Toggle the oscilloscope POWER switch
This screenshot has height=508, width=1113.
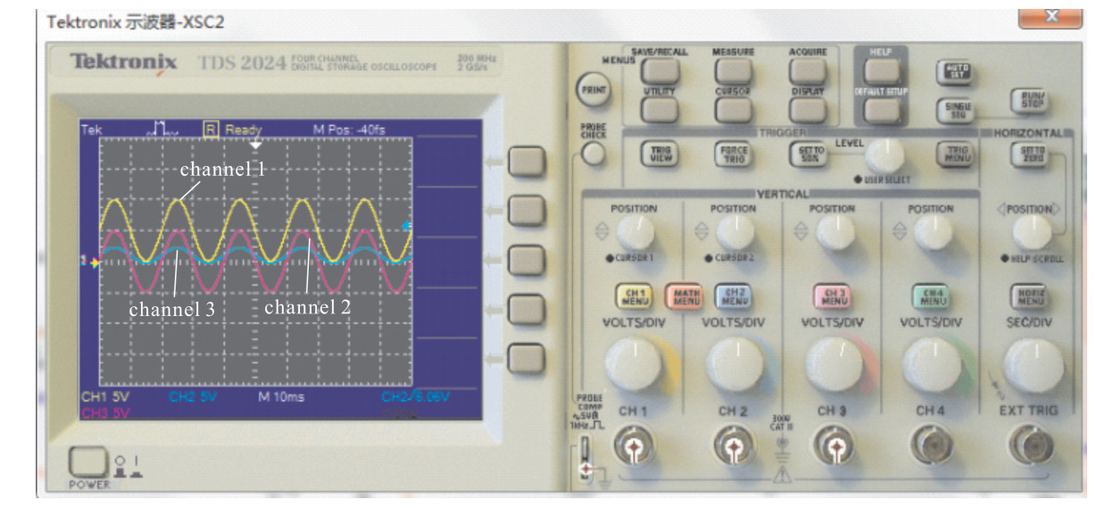[87, 462]
